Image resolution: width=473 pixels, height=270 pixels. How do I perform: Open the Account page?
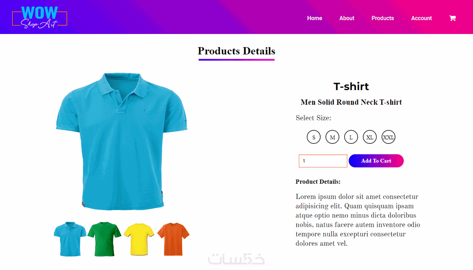[421, 18]
